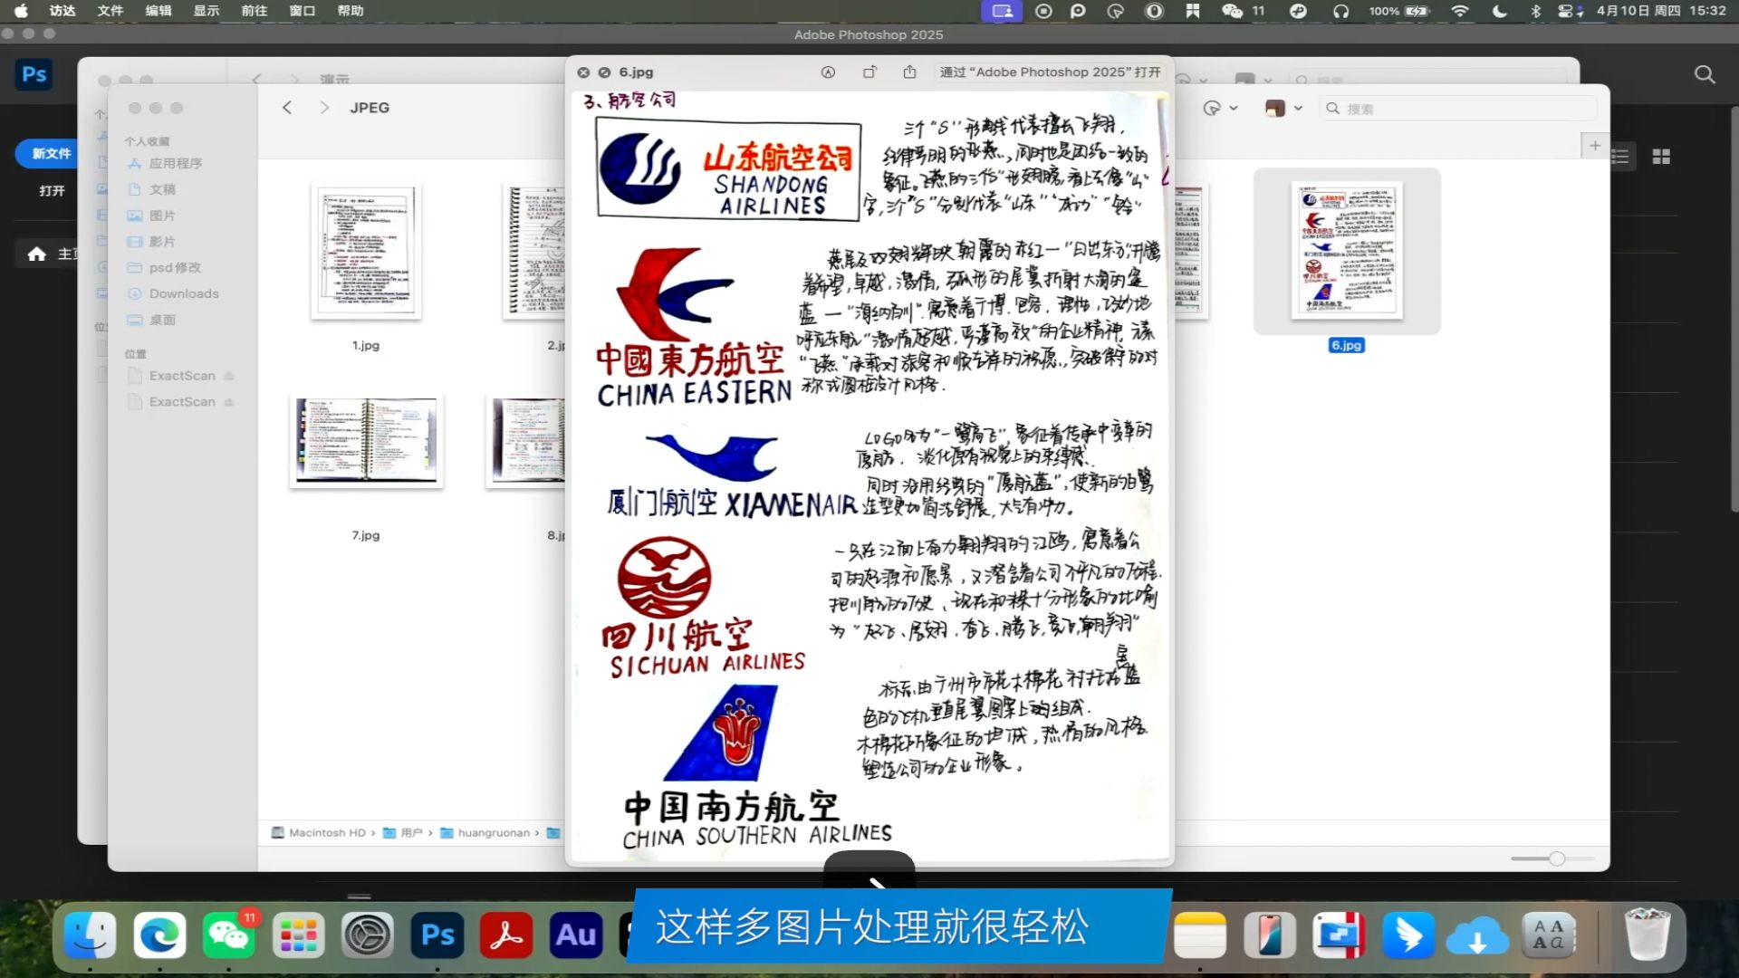The height and width of the screenshot is (978, 1739).
Task: Open psd修改 folder in the Finder sidebar
Action: 178,268
